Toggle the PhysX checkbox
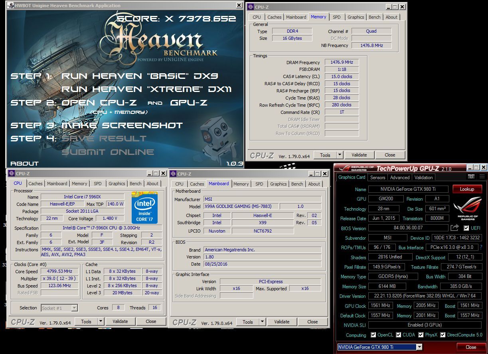The width and height of the screenshot is (488, 354). (421, 335)
